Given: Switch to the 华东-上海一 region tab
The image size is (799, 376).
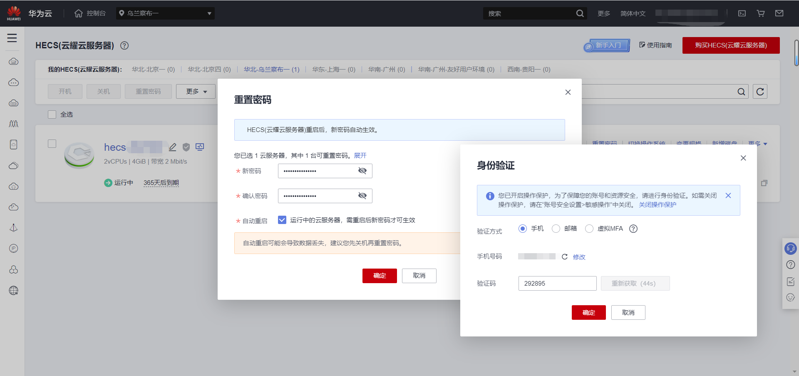Looking at the screenshot, I should 333,70.
